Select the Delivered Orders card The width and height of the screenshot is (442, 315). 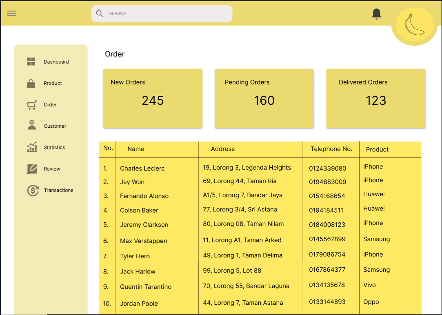(376, 98)
